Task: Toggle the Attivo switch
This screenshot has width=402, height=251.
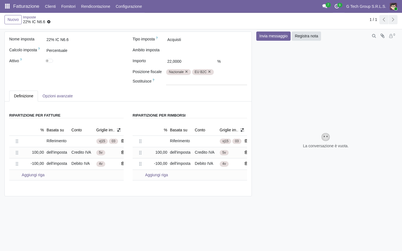Action: point(49,61)
